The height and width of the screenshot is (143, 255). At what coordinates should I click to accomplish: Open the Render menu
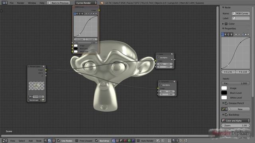point(21,3)
